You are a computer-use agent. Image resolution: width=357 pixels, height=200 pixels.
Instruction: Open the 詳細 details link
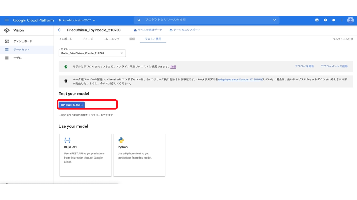[x=173, y=67]
